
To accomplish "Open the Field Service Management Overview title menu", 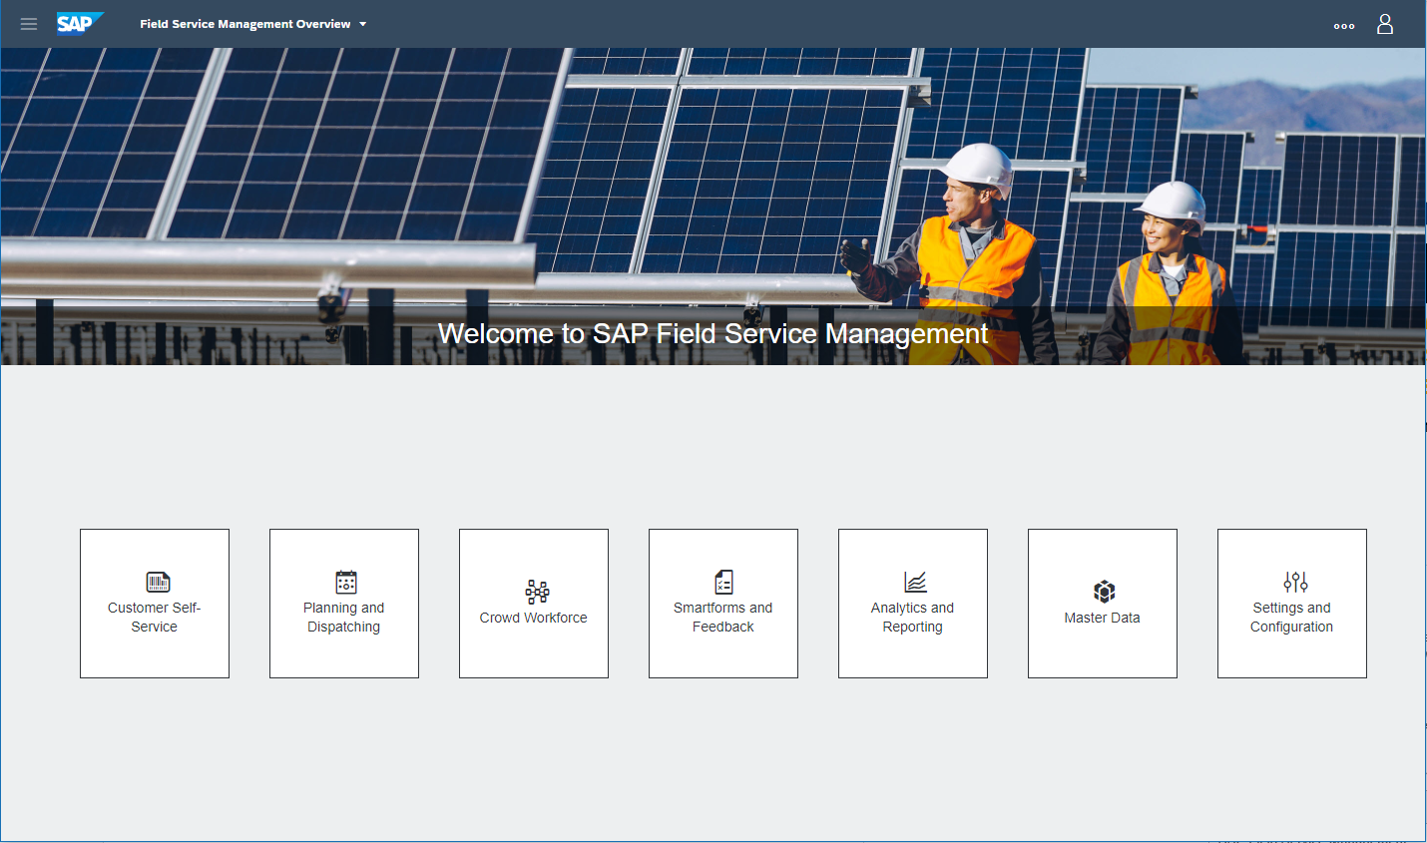I will (x=245, y=24).
